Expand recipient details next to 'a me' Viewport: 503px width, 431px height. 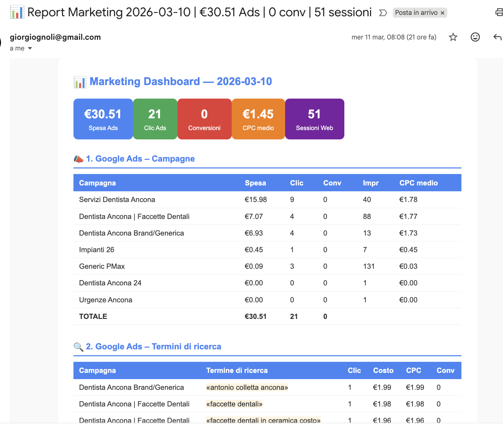pos(30,48)
